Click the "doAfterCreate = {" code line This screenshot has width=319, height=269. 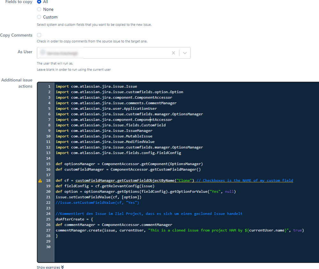tap(74, 219)
